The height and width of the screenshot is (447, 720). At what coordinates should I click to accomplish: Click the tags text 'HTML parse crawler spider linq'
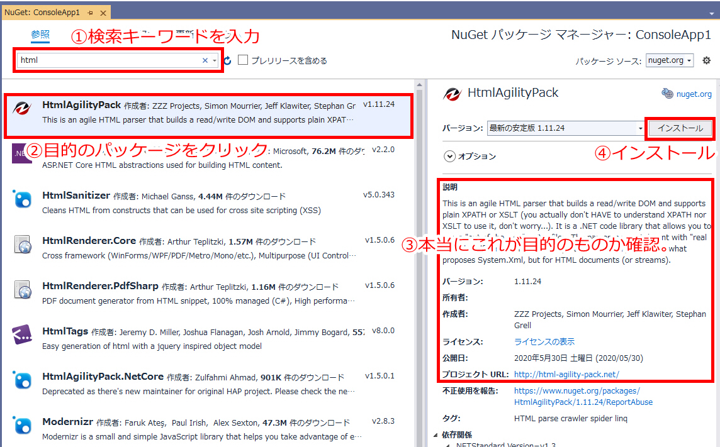pos(570,418)
